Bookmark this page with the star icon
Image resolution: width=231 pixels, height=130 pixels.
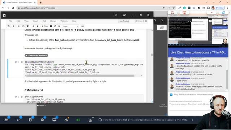174,8
